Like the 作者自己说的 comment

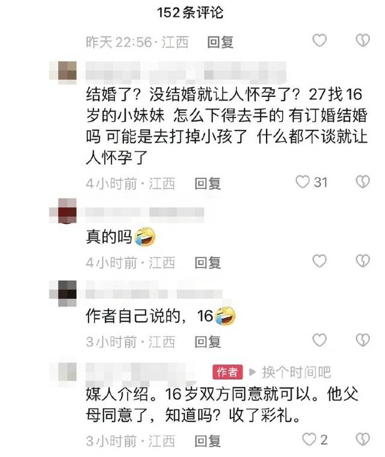point(319,340)
